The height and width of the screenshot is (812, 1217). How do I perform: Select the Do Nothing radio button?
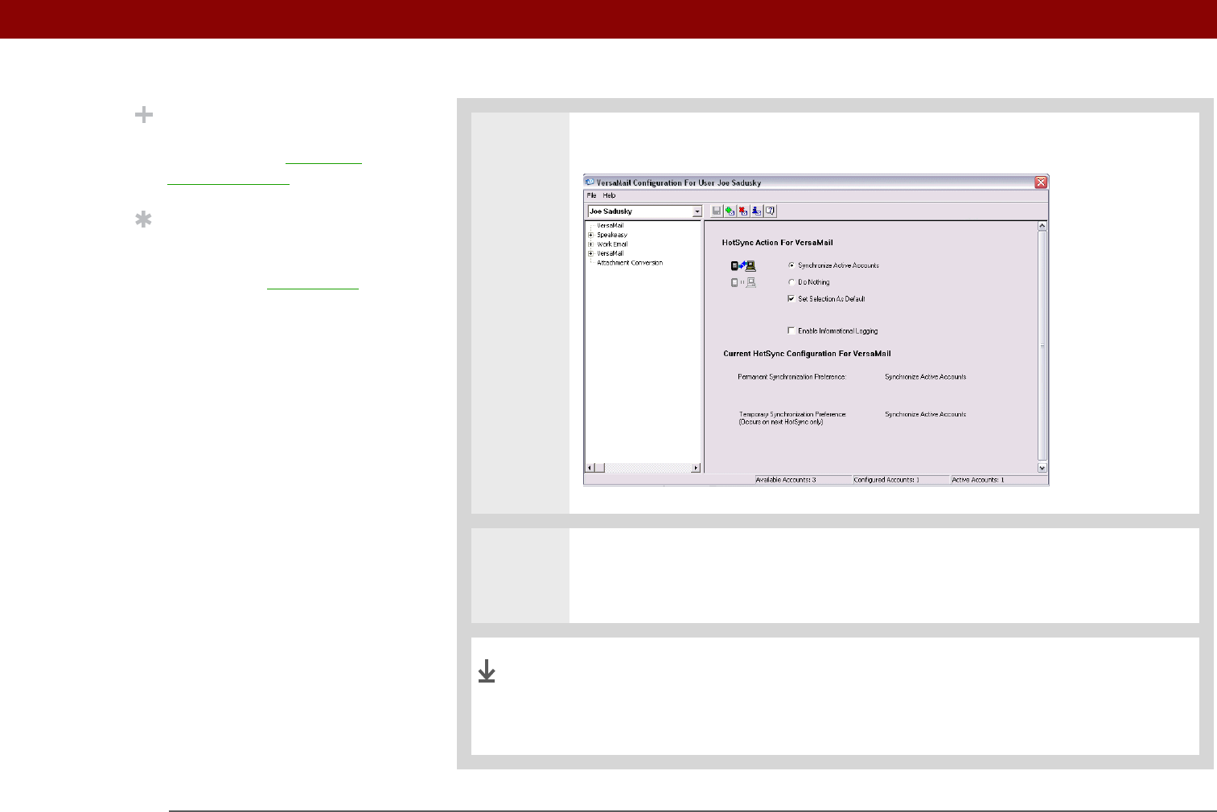pyautogui.click(x=791, y=282)
